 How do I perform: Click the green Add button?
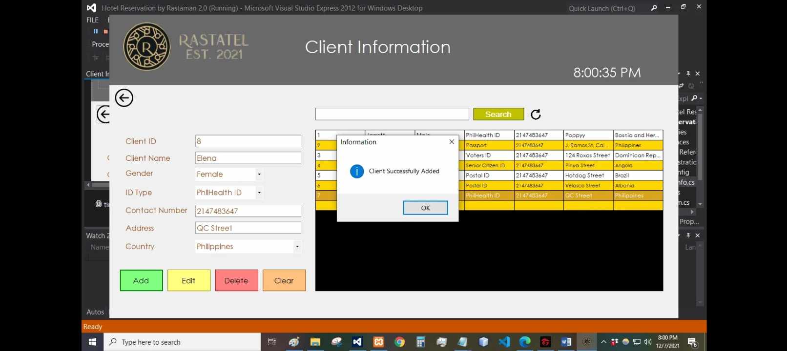click(x=141, y=280)
